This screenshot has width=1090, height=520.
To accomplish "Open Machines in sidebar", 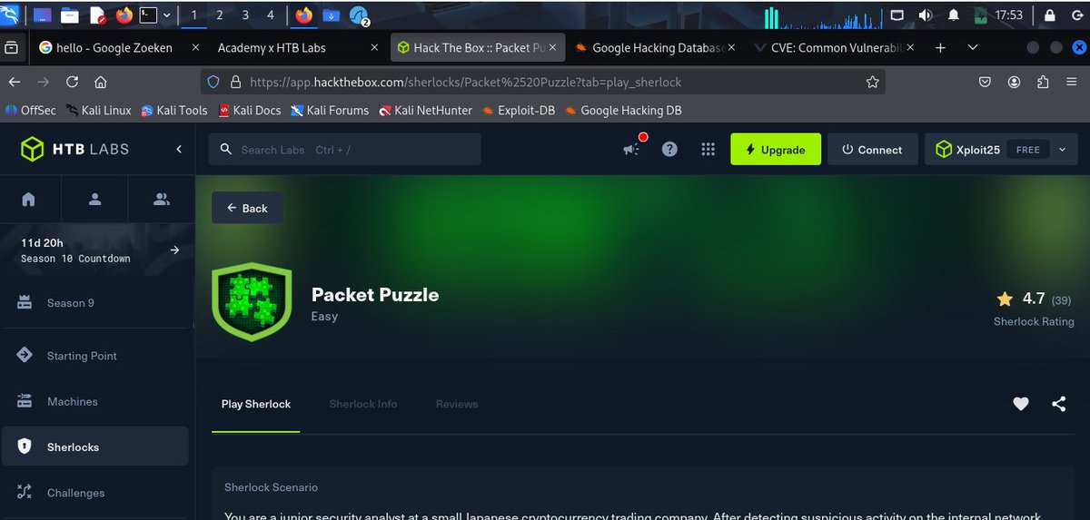I will click(x=95, y=401).
